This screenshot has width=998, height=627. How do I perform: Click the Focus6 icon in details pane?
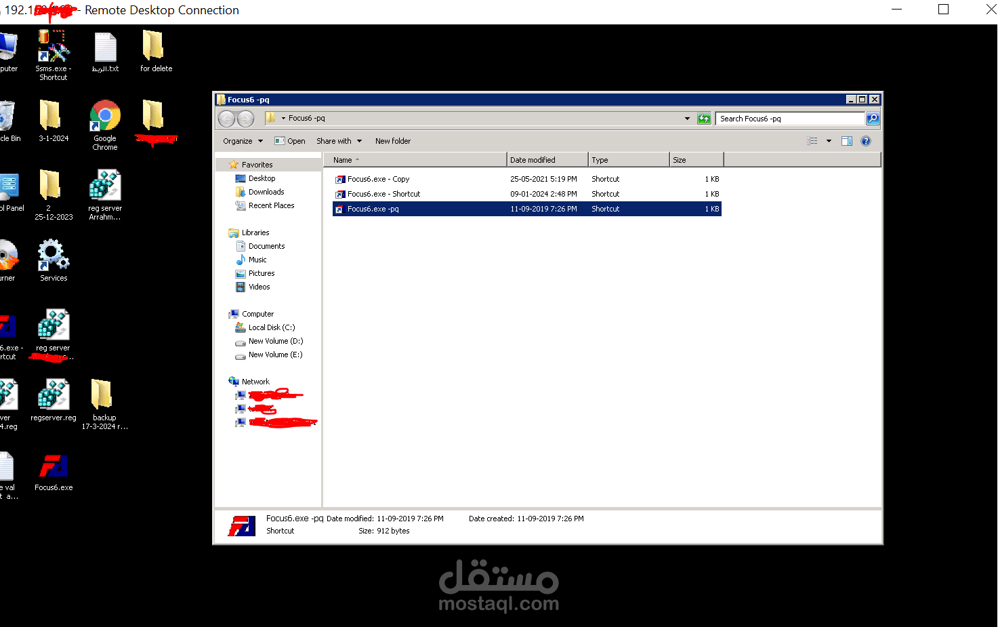(x=242, y=525)
